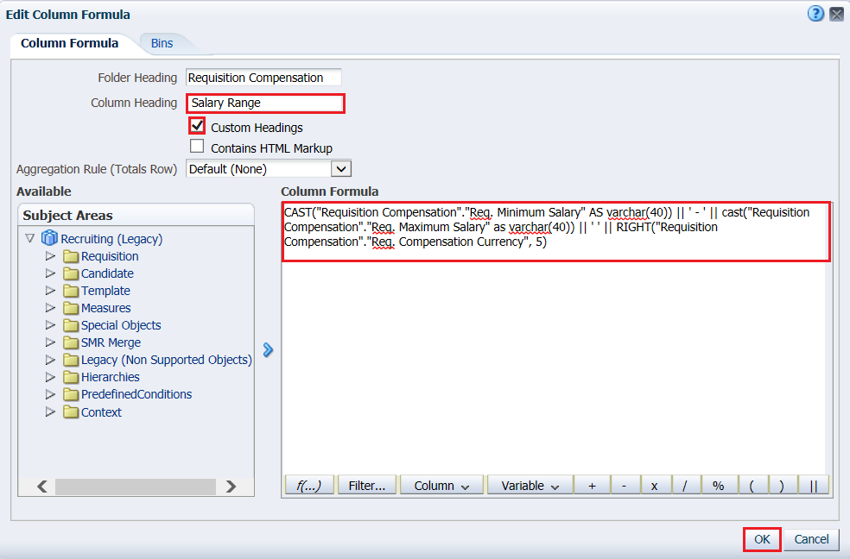
Task: Expand the SMR Merge folder
Action: coord(50,342)
